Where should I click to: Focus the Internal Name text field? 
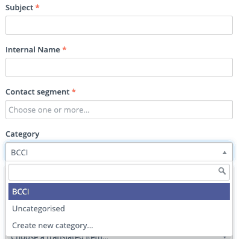click(x=119, y=67)
